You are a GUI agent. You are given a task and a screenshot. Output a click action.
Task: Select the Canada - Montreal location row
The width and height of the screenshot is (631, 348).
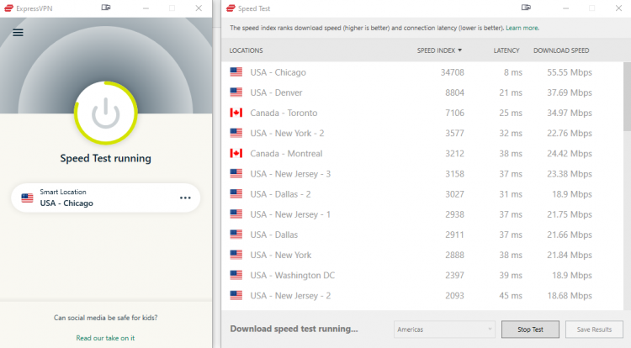tap(422, 154)
